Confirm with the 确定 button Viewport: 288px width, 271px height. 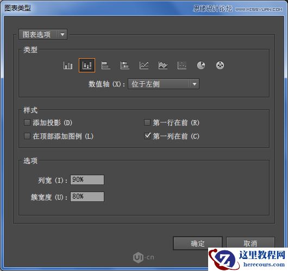click(x=198, y=243)
